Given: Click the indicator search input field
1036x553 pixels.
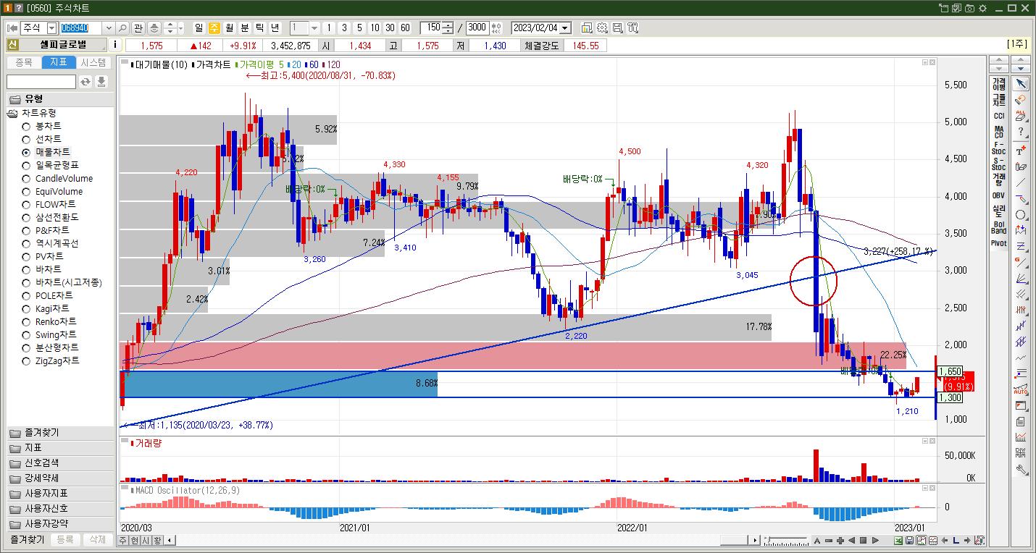Looking at the screenshot, I should pos(41,82).
